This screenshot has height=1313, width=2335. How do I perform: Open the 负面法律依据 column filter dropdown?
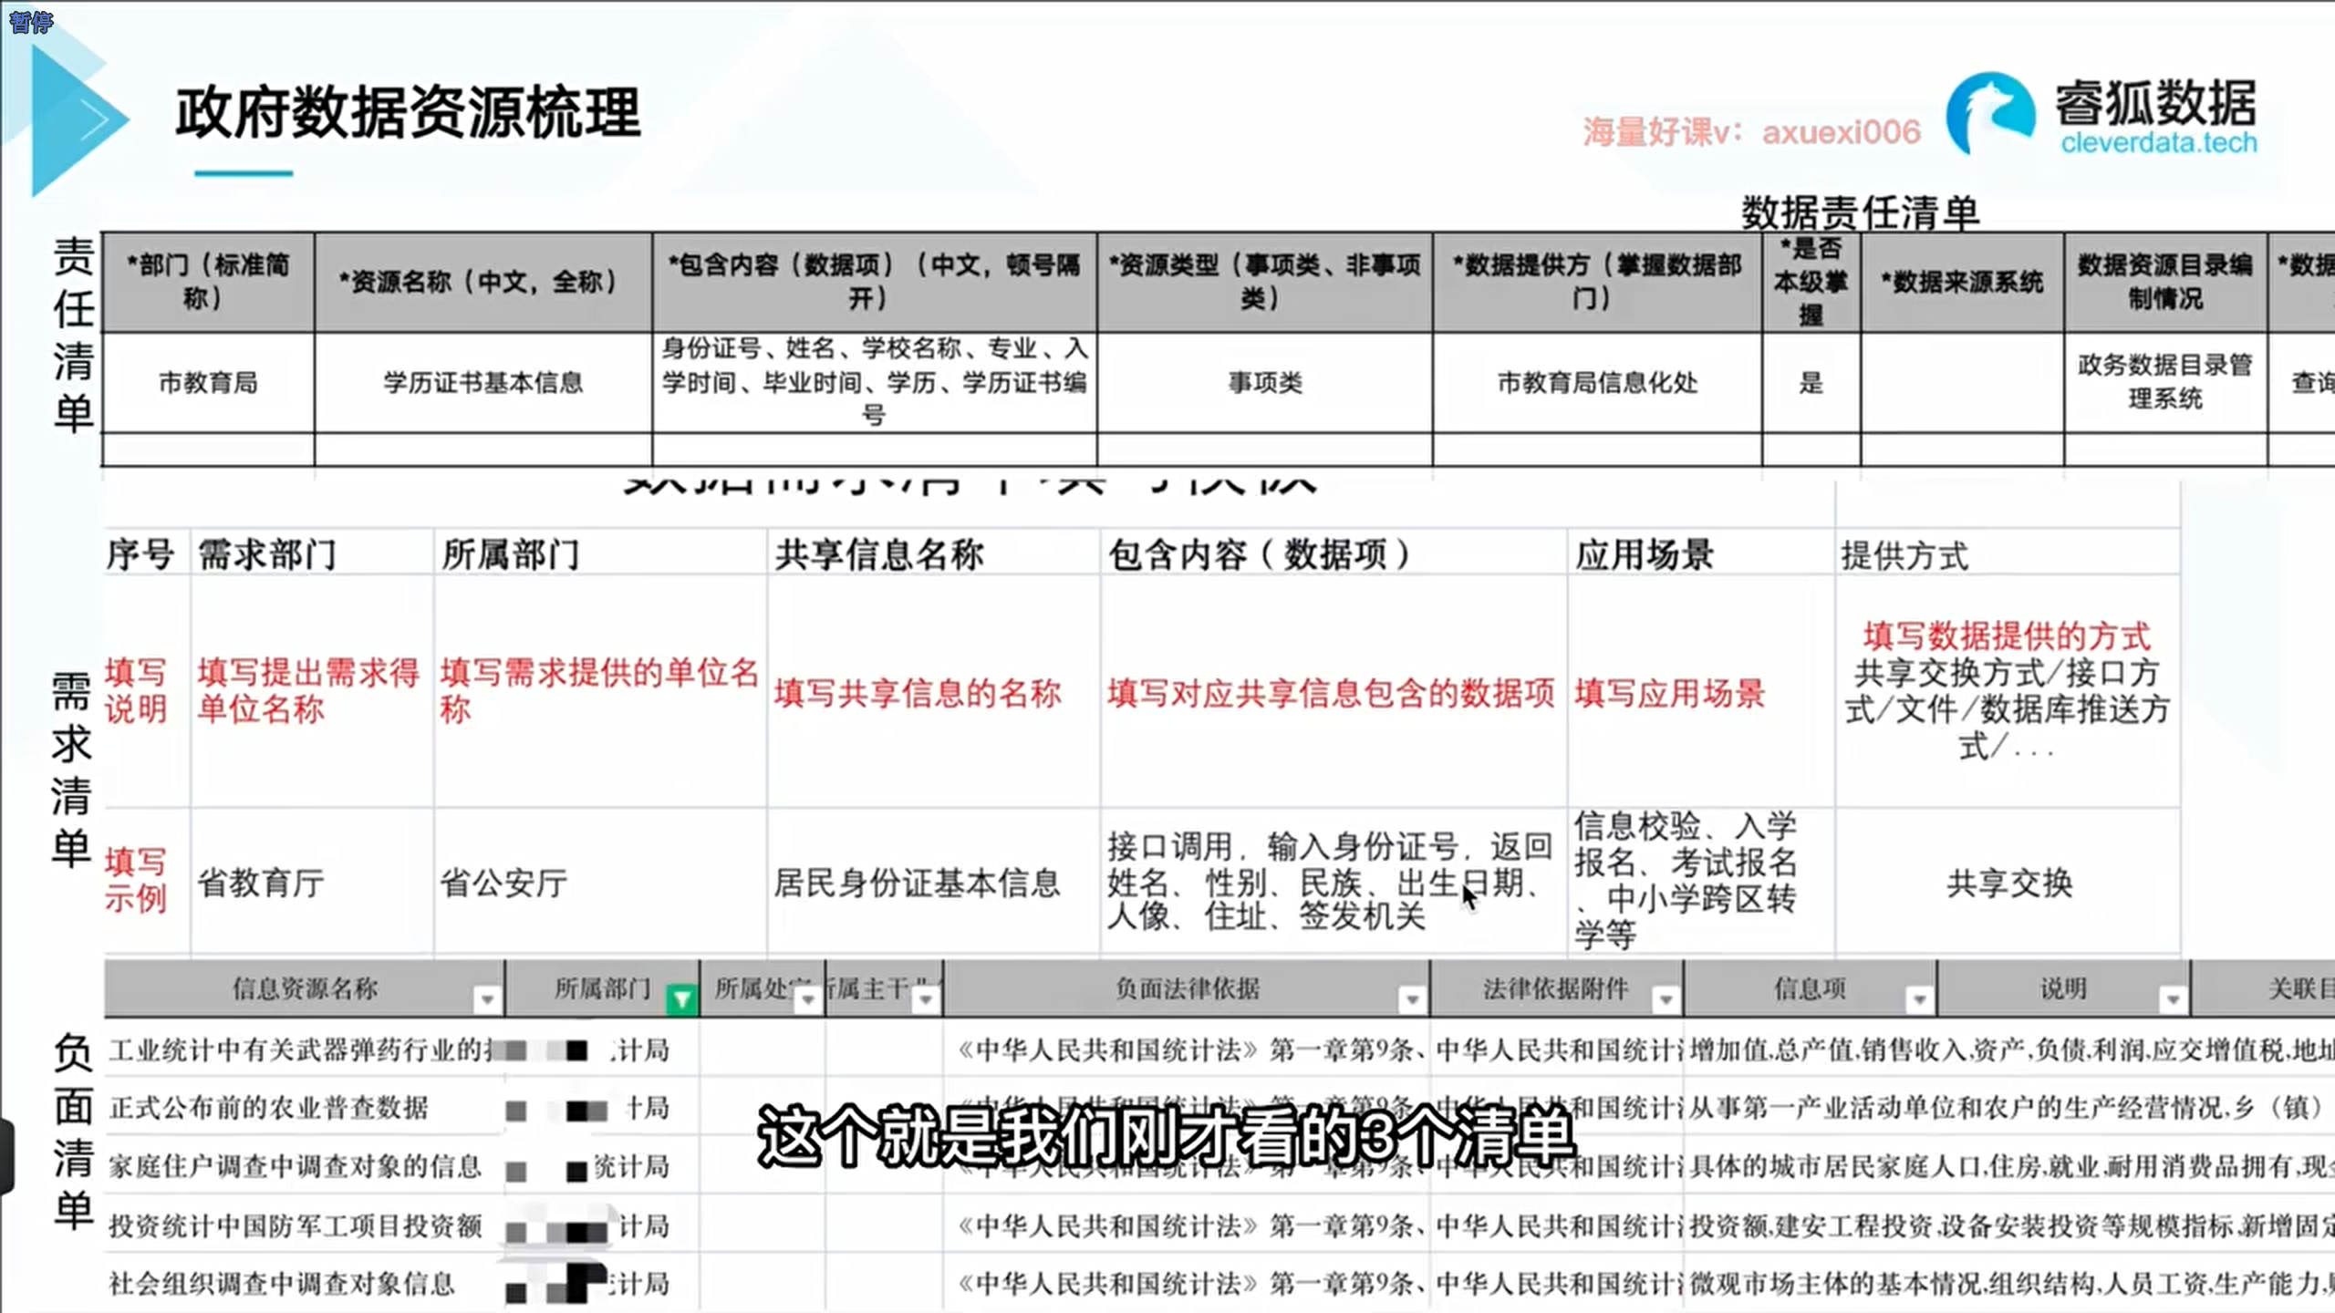[1412, 1000]
